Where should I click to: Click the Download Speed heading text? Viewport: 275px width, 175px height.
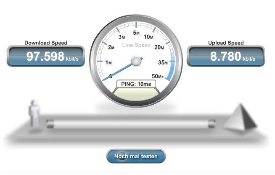(46, 43)
